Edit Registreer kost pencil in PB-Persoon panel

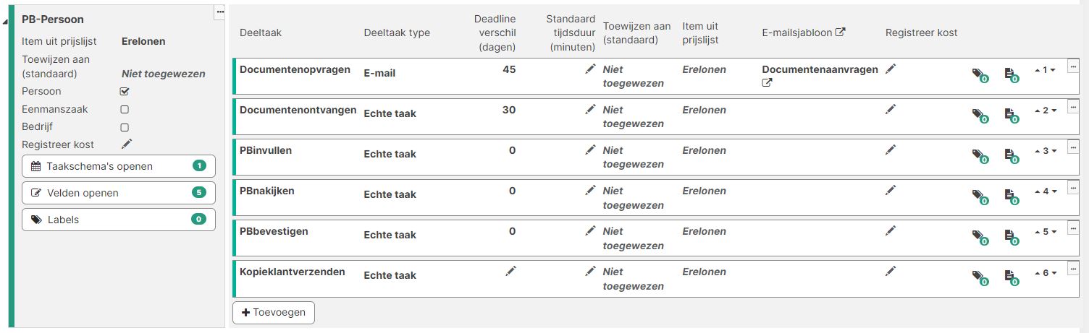[127, 144]
